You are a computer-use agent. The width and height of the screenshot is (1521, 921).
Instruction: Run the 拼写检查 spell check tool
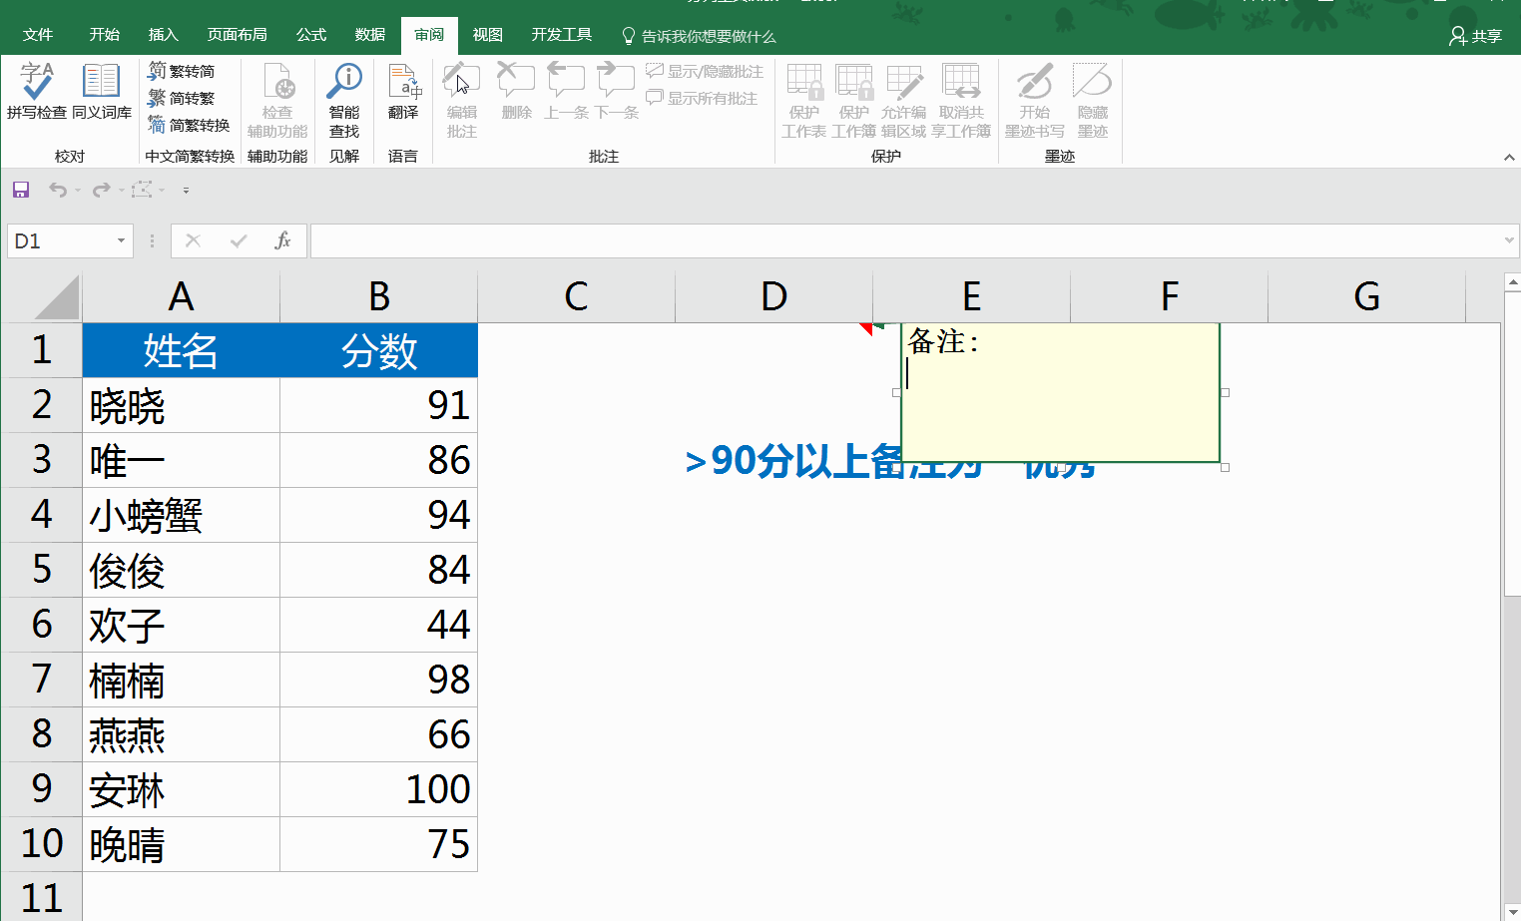click(x=37, y=97)
